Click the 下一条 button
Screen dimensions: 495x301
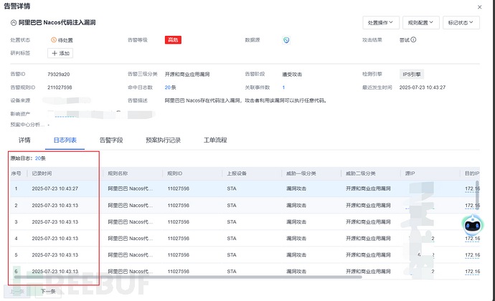click(48, 292)
